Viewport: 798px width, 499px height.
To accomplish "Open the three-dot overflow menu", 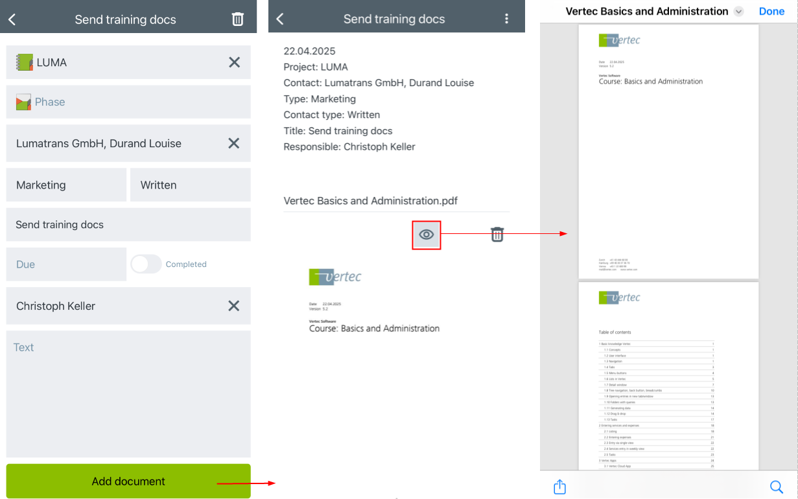I will pos(506,19).
